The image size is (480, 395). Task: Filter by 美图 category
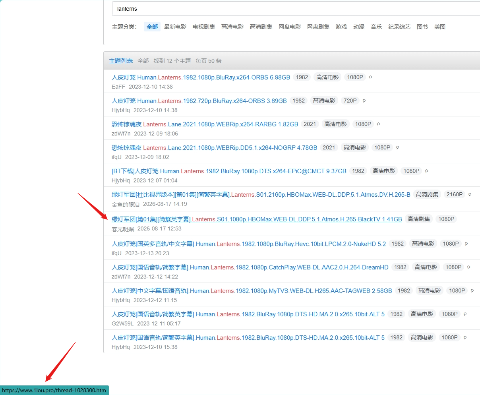click(x=440, y=27)
